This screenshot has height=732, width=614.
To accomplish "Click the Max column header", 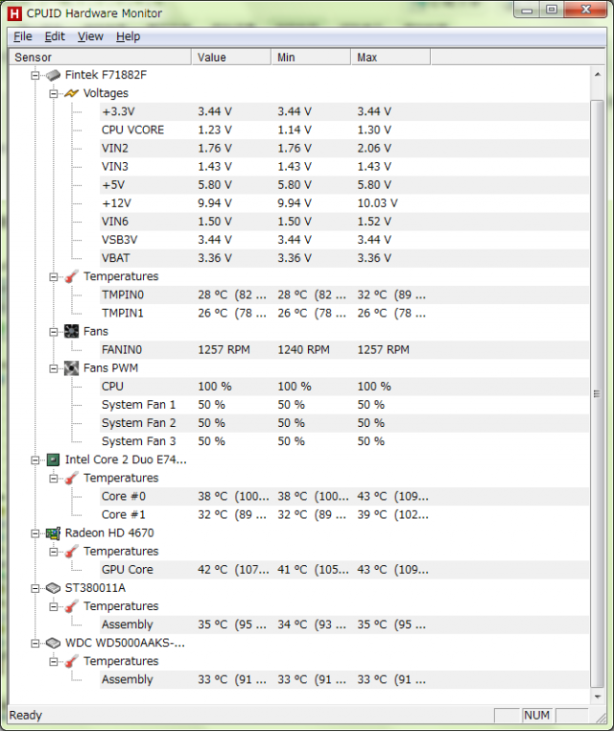I will (x=390, y=57).
